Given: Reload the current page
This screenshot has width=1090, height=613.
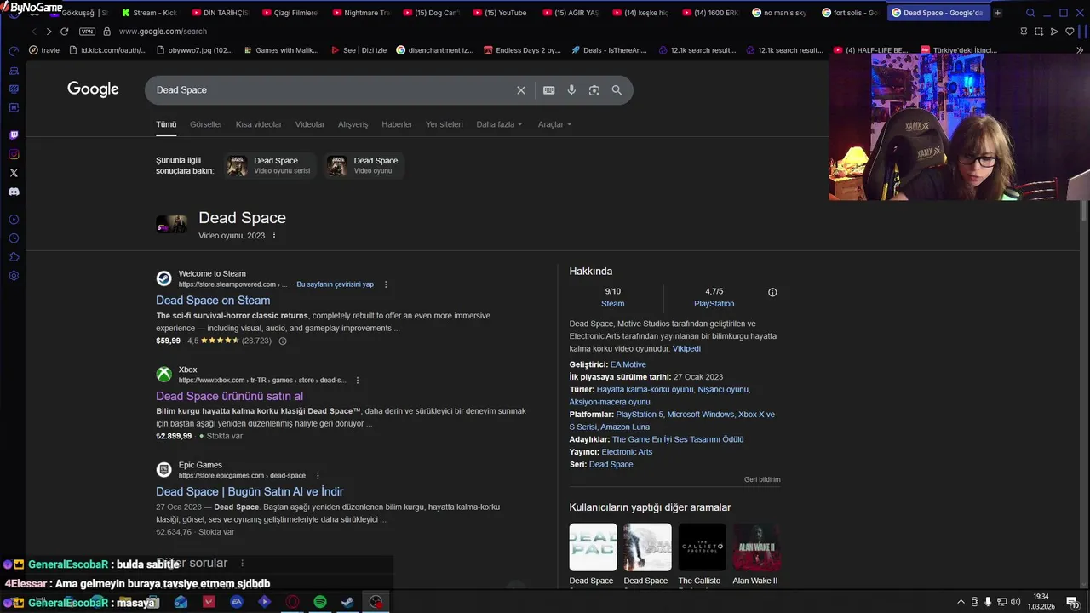Looking at the screenshot, I should (x=64, y=32).
